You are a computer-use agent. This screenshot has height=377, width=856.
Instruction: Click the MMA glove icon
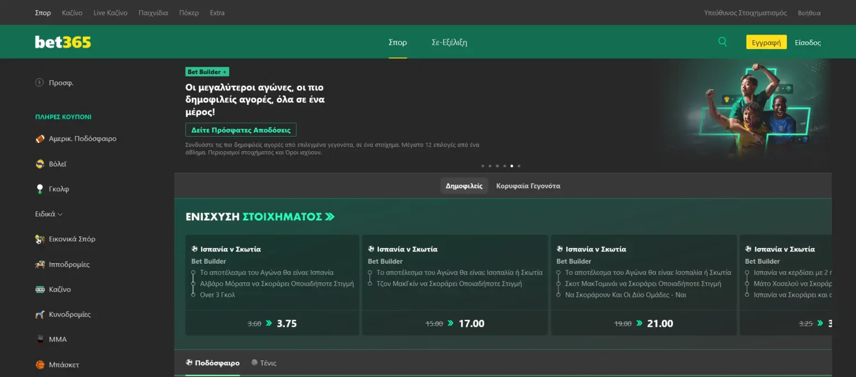pos(40,339)
